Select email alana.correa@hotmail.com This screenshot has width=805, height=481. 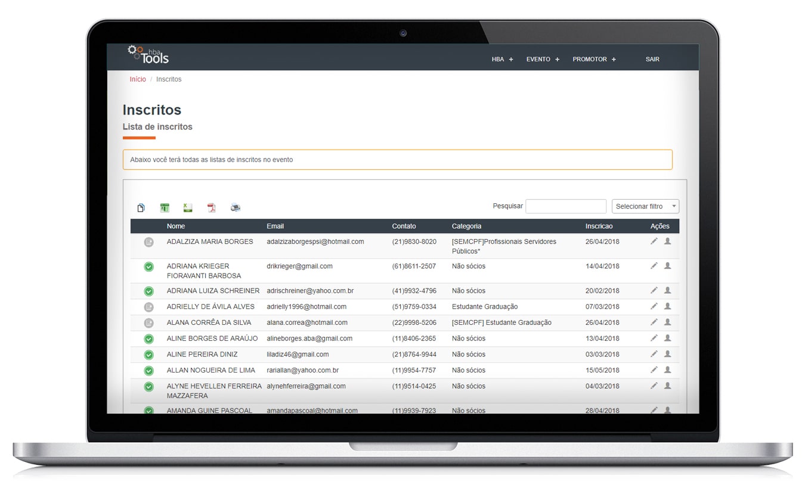pyautogui.click(x=307, y=322)
